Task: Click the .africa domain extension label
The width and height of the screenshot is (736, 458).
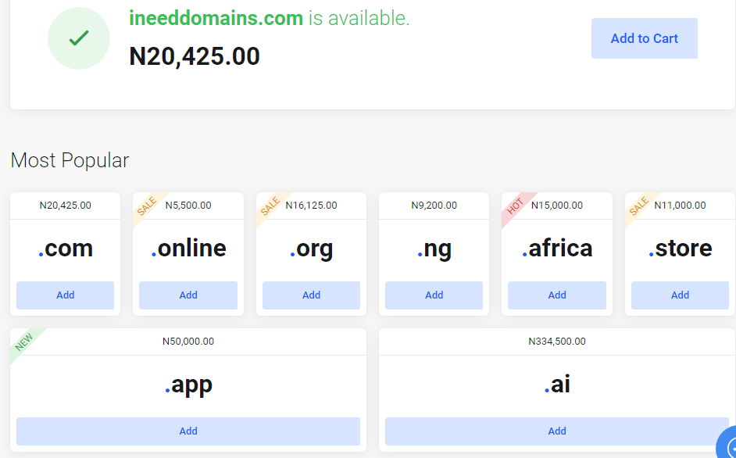Action: click(x=557, y=249)
